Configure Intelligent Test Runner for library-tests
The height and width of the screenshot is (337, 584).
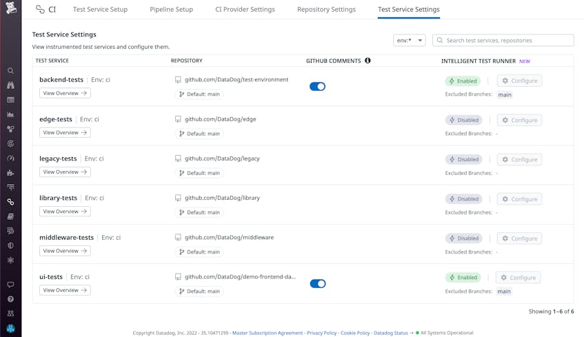tap(520, 199)
